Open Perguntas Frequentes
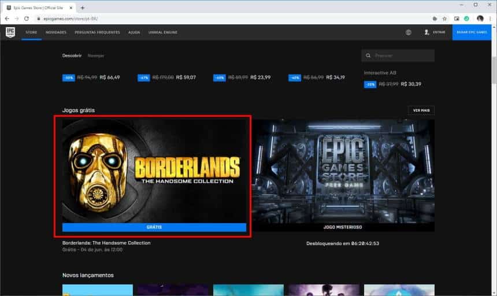The height and width of the screenshot is (296, 497). (97, 32)
